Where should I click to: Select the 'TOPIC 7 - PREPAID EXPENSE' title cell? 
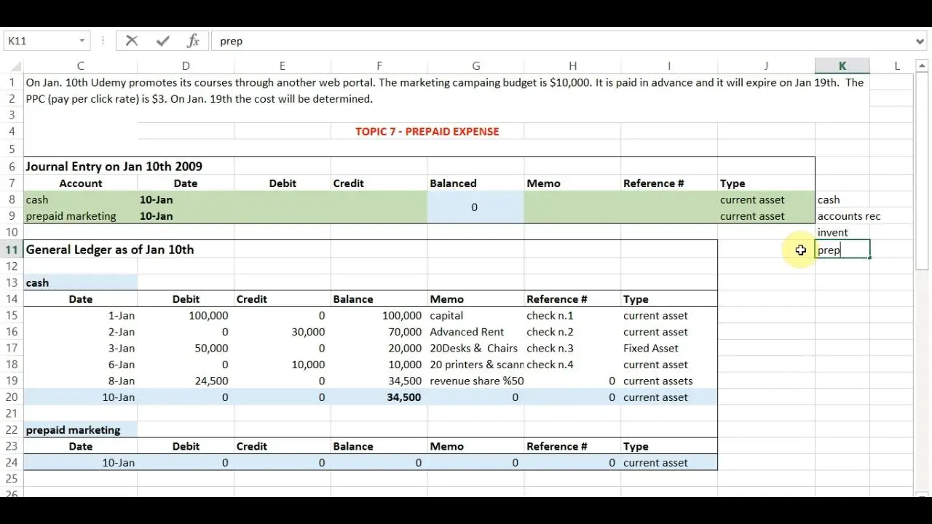[x=427, y=132]
